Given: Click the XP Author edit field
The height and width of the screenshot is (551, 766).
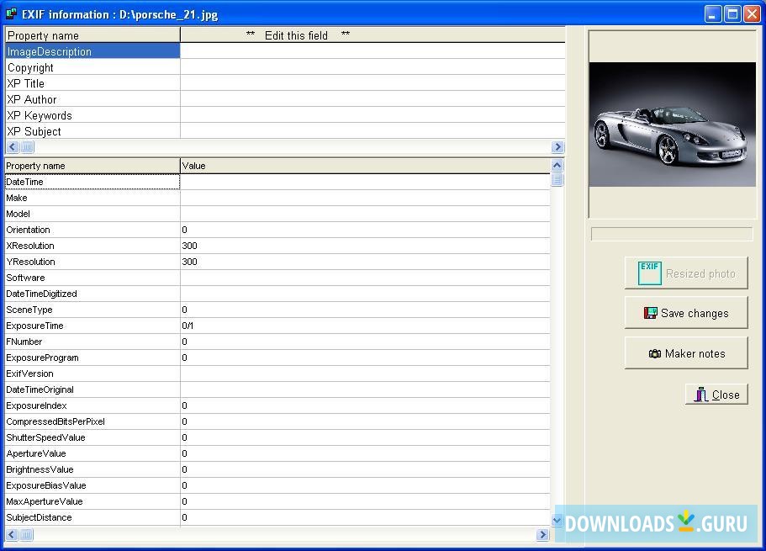Looking at the screenshot, I should click(x=370, y=99).
